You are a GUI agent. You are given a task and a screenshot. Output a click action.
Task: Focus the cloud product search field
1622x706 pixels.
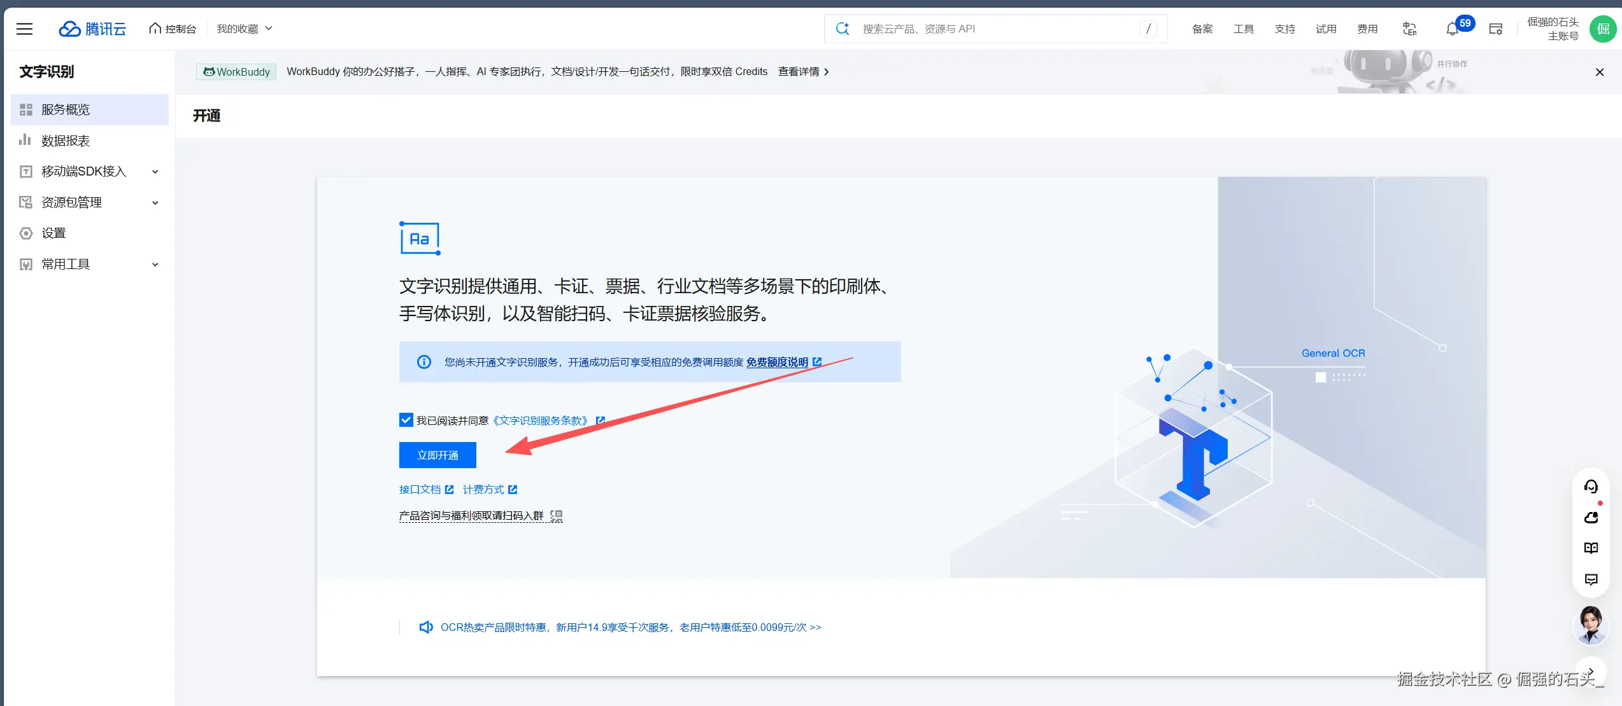pyautogui.click(x=995, y=29)
